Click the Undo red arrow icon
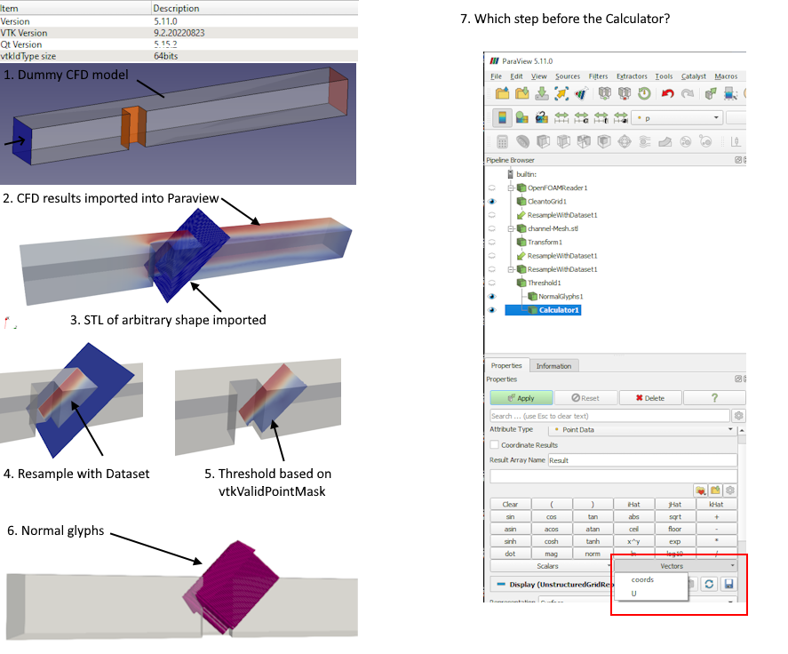The width and height of the screenshot is (788, 654). [667, 93]
